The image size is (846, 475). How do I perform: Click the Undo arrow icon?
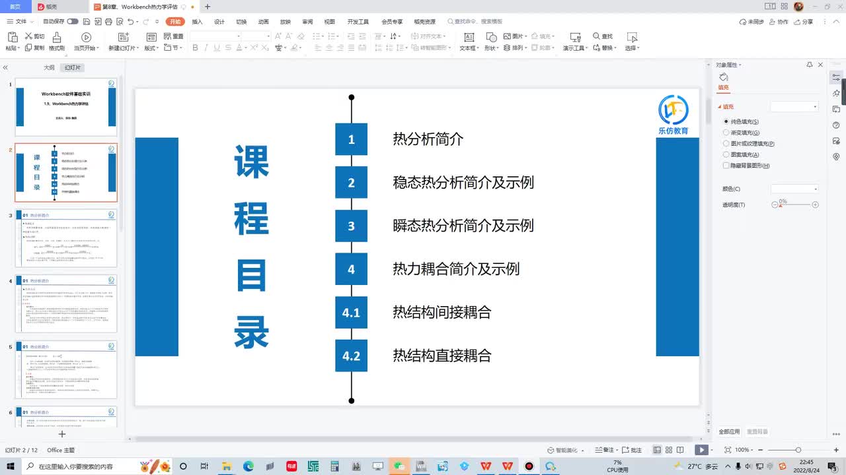130,22
